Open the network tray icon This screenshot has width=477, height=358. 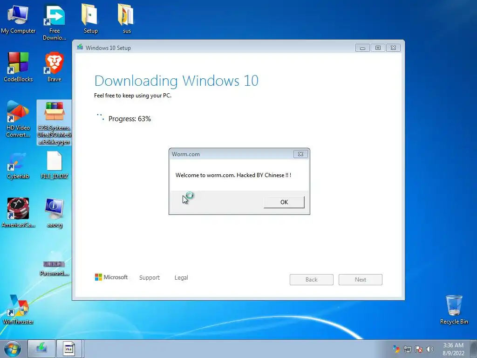tap(407, 349)
